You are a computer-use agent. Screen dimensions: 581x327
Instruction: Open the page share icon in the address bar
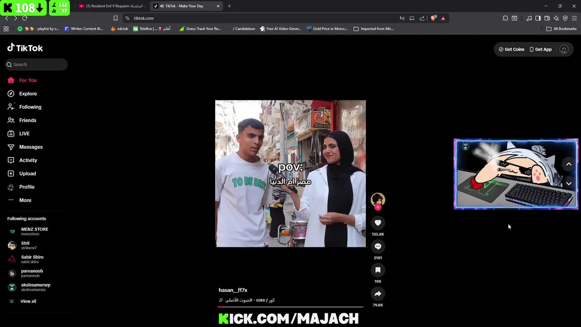tap(422, 18)
